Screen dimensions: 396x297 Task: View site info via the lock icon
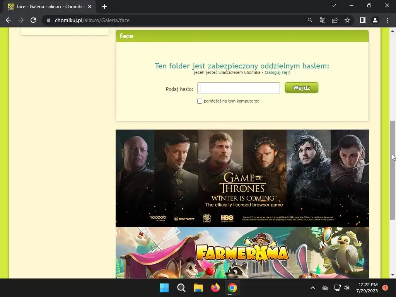[49, 20]
